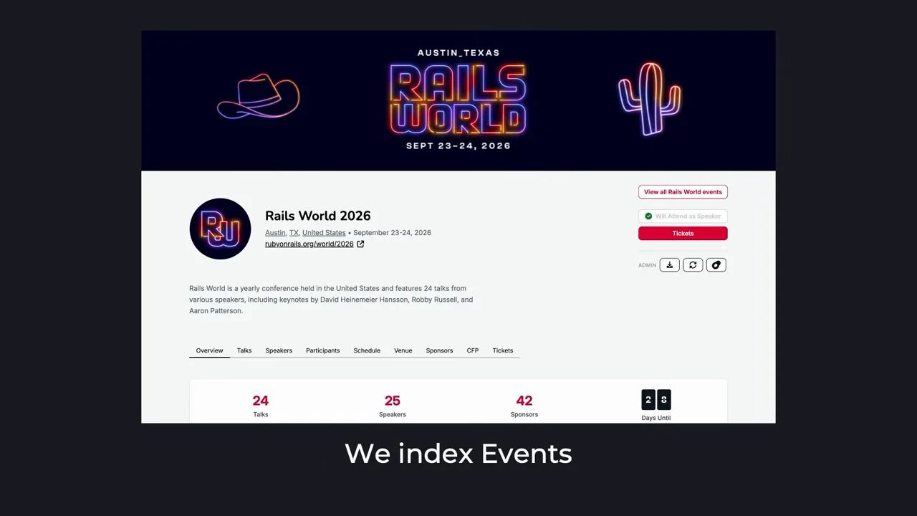The width and height of the screenshot is (917, 516).
Task: Click the 25 Speakers statistic
Action: coord(393,405)
